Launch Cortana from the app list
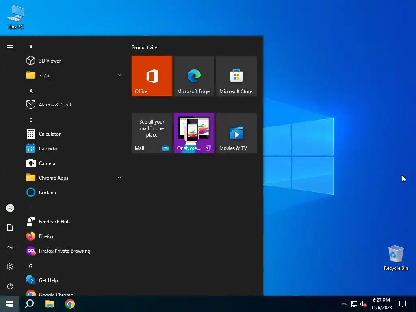Viewport: 416px width, 312px height. pyautogui.click(x=74, y=192)
